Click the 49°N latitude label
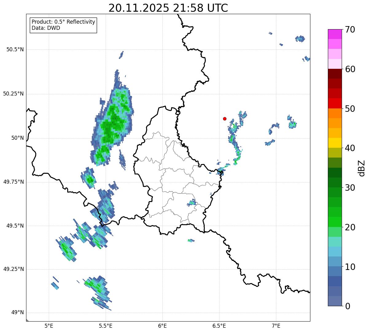This screenshot has height=332, width=369. tap(17, 312)
